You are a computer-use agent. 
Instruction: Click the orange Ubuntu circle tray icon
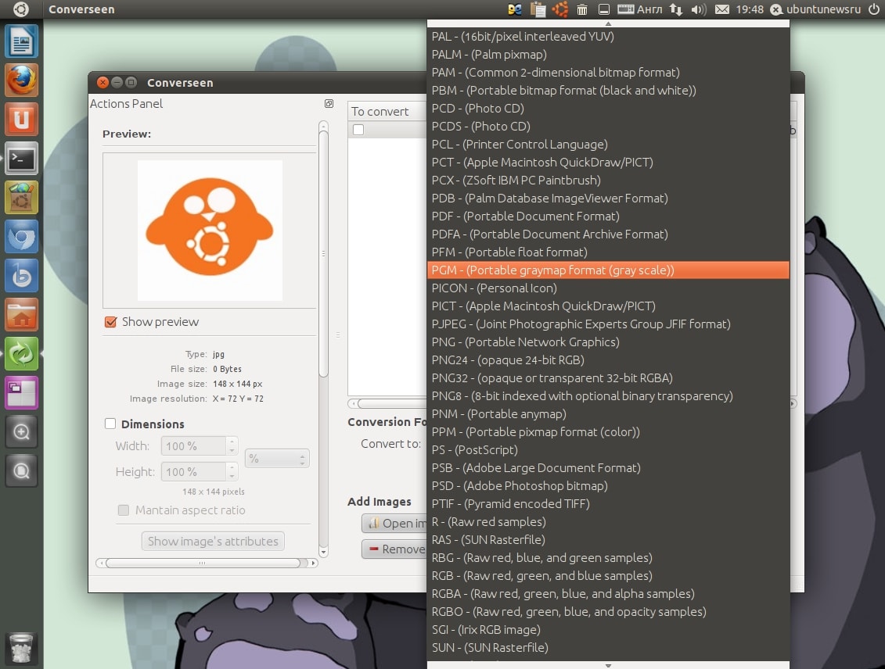[x=560, y=9]
